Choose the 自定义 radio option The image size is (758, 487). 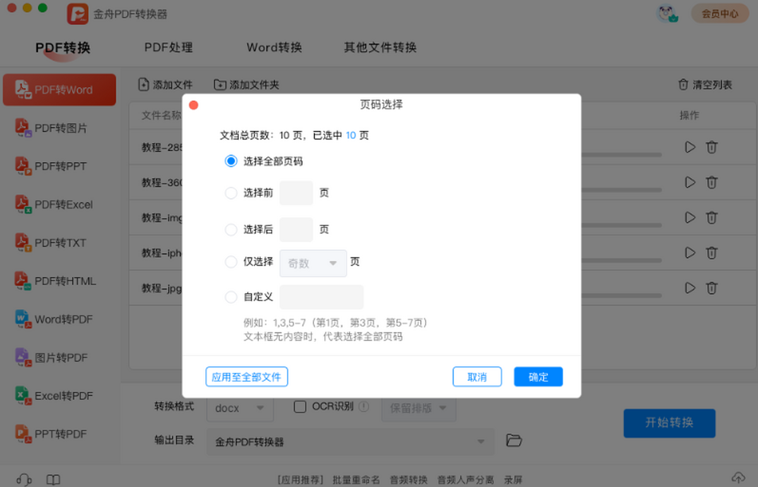pos(231,296)
